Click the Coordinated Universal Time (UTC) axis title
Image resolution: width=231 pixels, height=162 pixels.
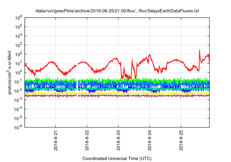[117, 159]
